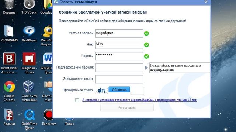Click the green checkmark beside Пароль
The image size is (236, 132).
click(x=146, y=56)
